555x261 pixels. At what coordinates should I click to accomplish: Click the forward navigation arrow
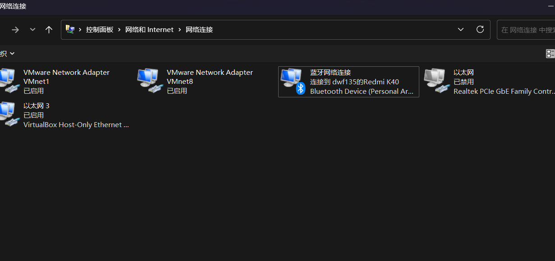tap(15, 29)
